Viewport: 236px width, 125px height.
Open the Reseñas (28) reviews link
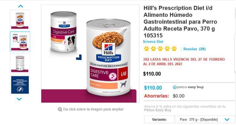[195, 49]
